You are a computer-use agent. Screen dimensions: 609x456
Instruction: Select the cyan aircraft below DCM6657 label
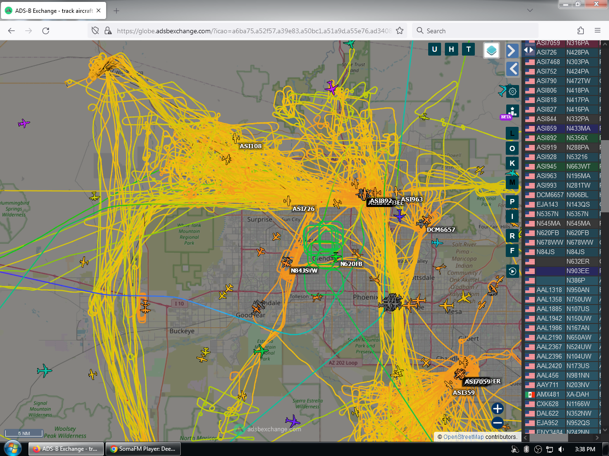[437, 243]
